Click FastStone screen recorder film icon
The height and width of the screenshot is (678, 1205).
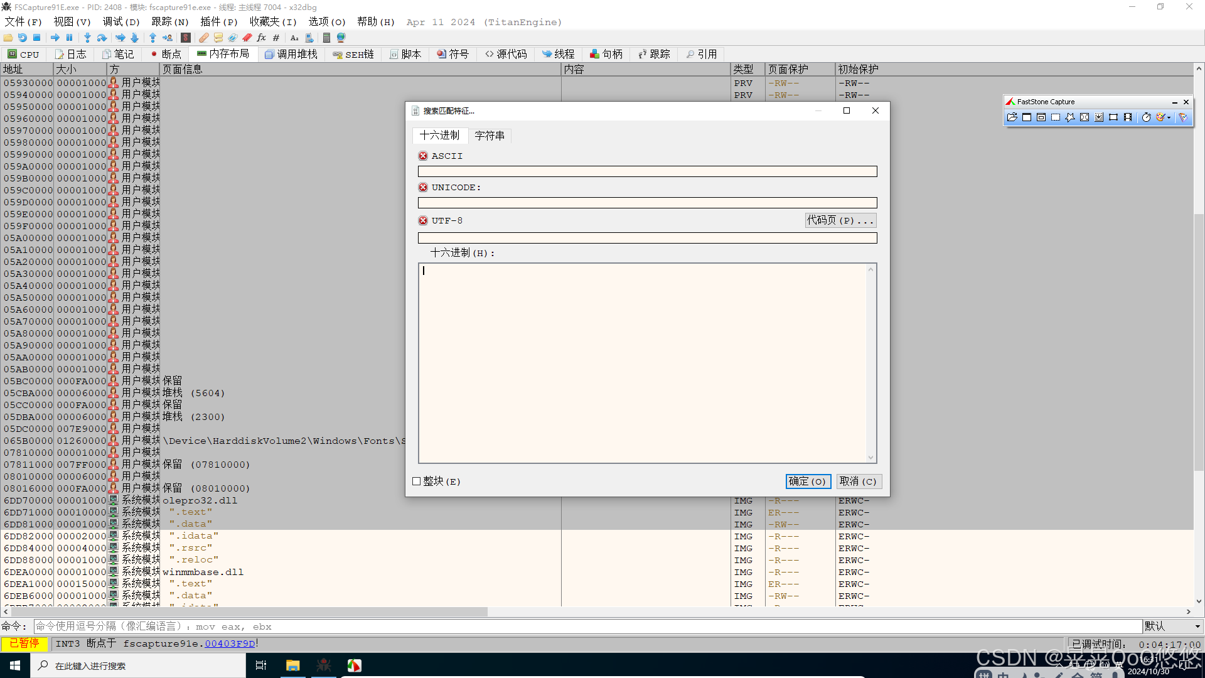pos(1128,117)
